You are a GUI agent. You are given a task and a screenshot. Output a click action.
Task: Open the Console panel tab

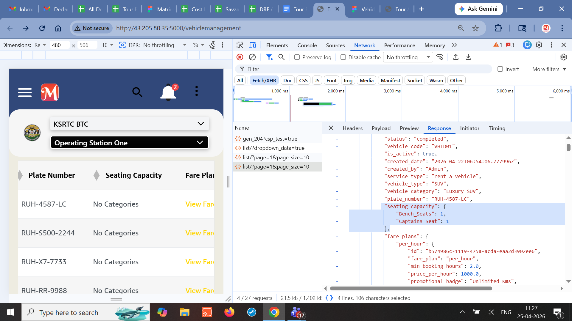[x=307, y=45]
